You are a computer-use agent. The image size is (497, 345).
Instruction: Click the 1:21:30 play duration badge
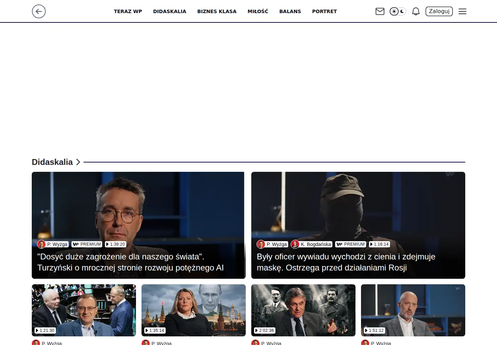coord(45,331)
